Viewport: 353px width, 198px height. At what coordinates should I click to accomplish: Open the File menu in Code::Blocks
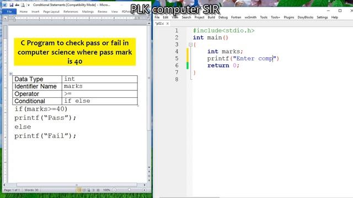click(157, 17)
